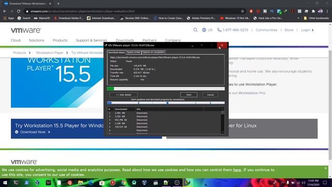Click the VMware logo at the top

[26, 30]
